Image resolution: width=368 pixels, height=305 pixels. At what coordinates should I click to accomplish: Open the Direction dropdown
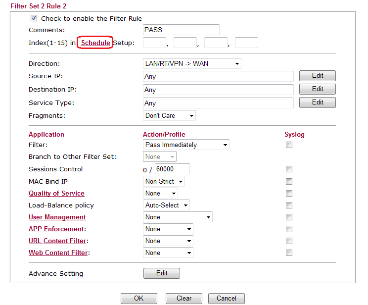[192, 63]
